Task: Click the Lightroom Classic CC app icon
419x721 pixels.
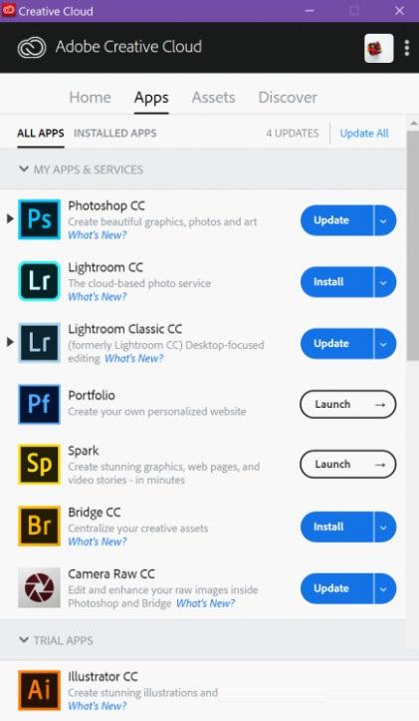Action: click(x=39, y=343)
